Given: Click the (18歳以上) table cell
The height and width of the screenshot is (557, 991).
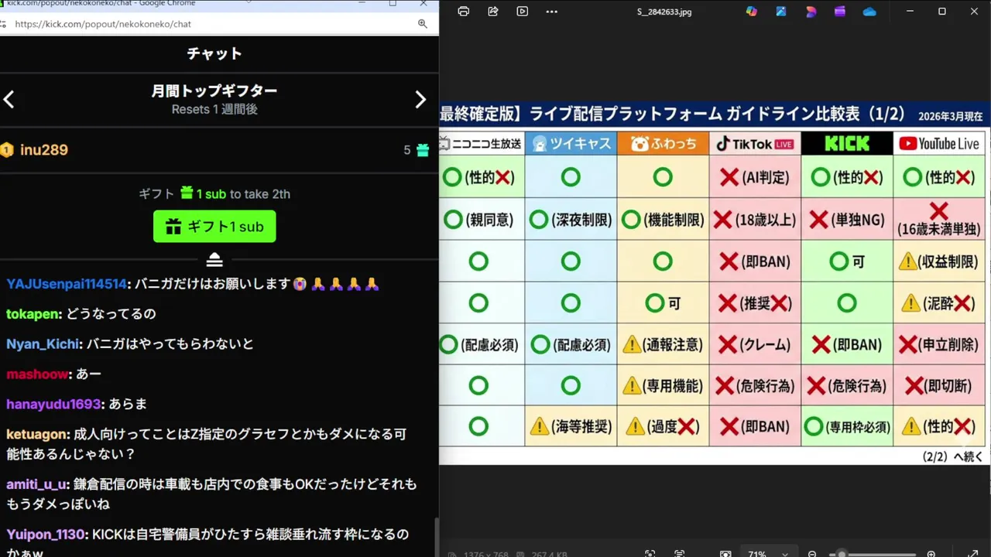Looking at the screenshot, I should 755,220.
